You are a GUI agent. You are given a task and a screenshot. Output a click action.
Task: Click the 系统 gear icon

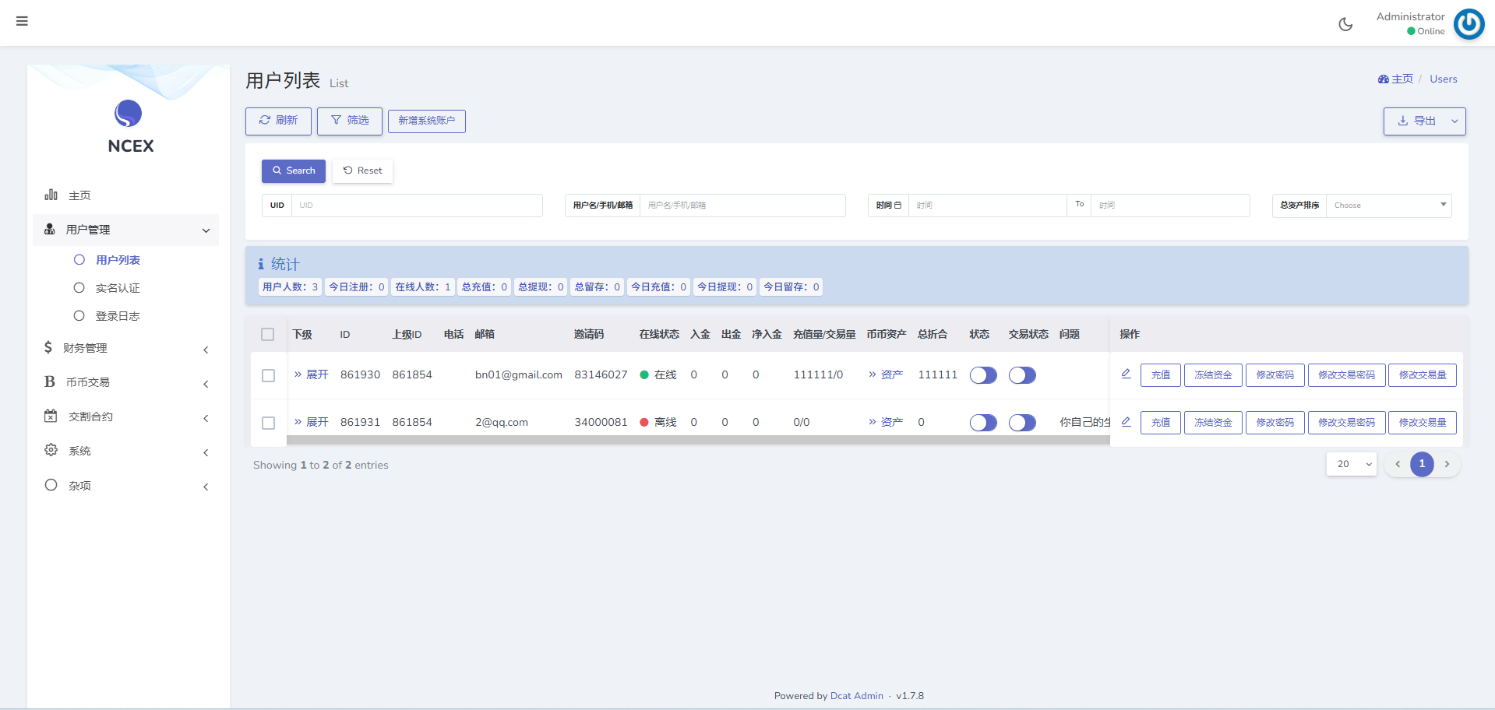[x=51, y=450]
